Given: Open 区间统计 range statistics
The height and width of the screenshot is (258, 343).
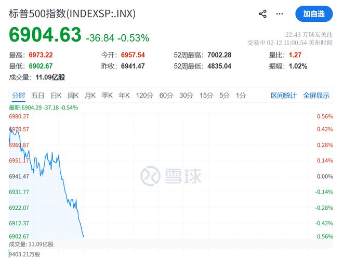Looking at the screenshot, I should 284,96.
